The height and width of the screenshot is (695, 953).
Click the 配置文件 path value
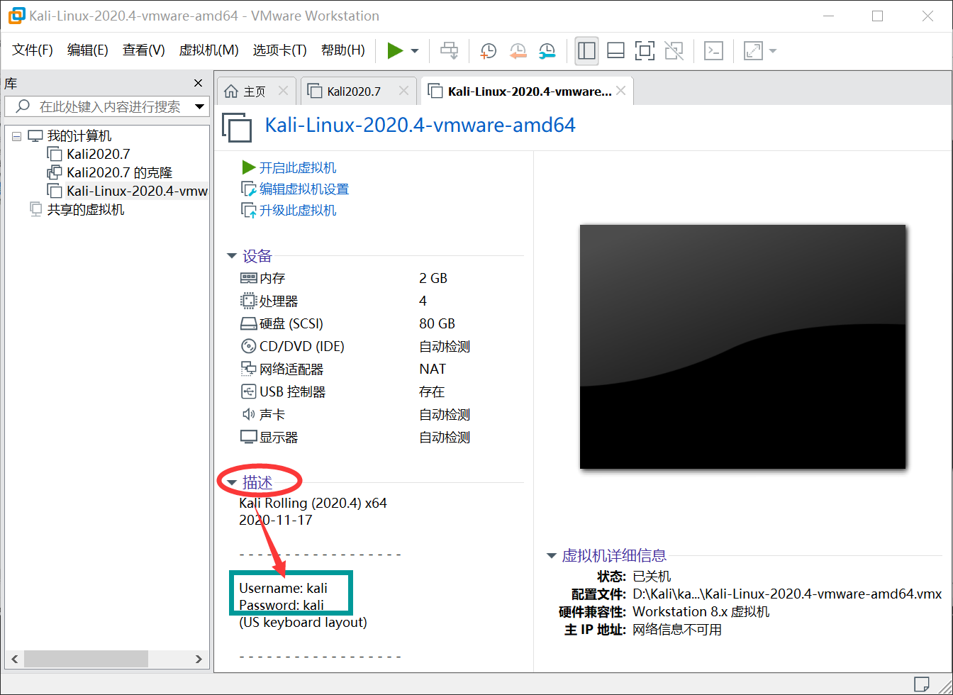[787, 594]
